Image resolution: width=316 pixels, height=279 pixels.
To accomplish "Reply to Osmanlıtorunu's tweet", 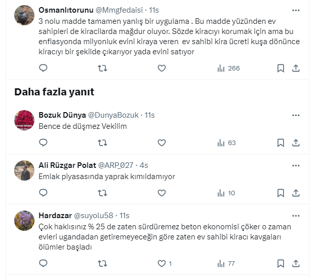I will click(43, 68).
